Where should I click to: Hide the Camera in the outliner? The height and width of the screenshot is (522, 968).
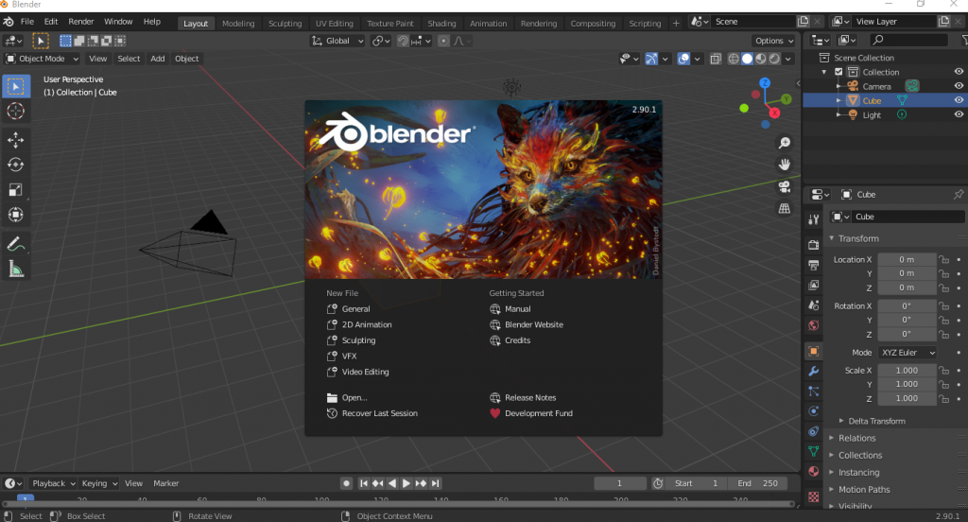click(x=959, y=86)
